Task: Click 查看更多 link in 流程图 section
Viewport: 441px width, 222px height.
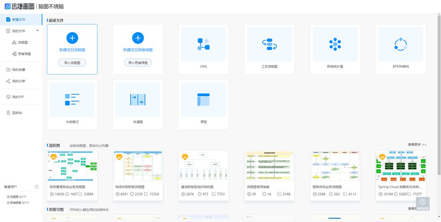Action: (x=417, y=145)
